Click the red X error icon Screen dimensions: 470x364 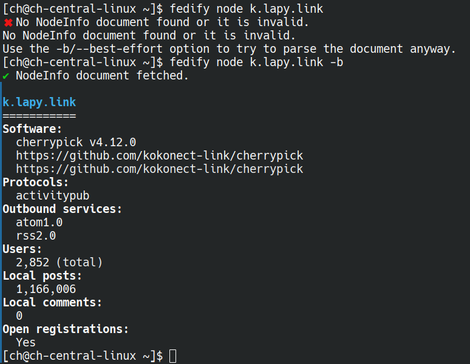tap(8, 23)
